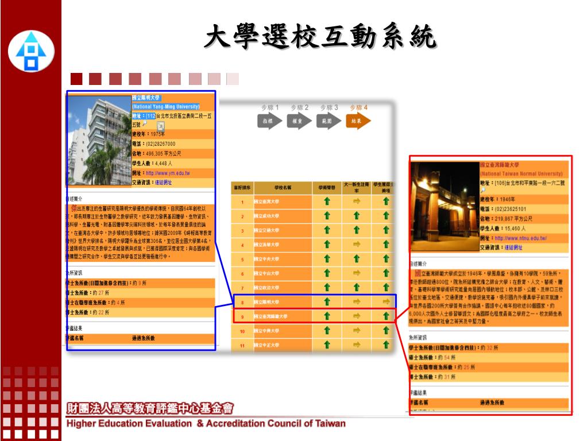Click rank 11 大一新生註冊率 yellow right arrow
This screenshot has width=588, height=441.
click(357, 345)
